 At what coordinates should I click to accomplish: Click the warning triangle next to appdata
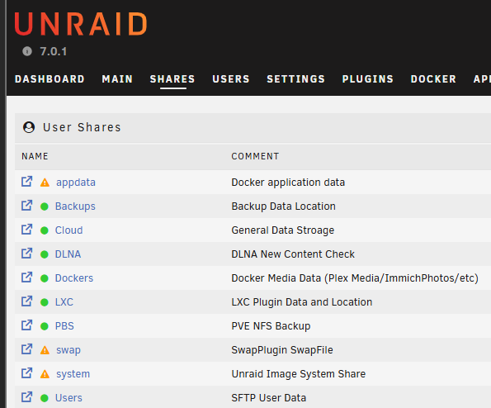point(45,183)
